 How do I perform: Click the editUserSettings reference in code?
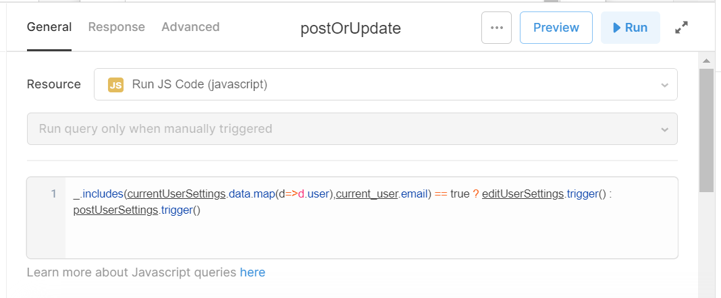(x=523, y=193)
